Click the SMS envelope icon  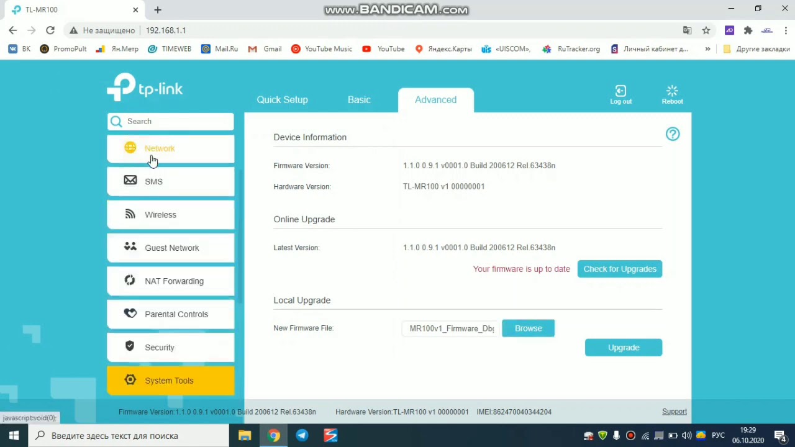click(x=130, y=180)
